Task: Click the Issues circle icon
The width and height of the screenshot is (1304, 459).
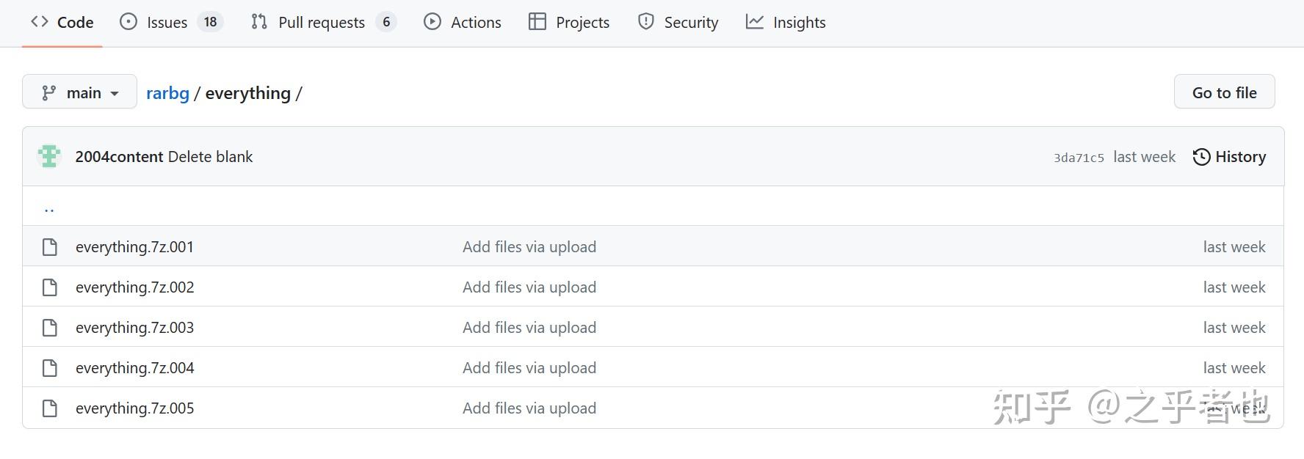Action: tap(128, 22)
